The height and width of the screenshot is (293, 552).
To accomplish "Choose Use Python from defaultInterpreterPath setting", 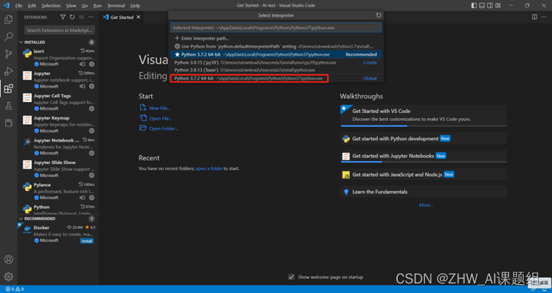I will coord(276,47).
